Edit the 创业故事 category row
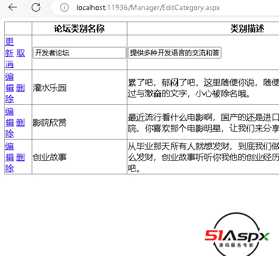This screenshot has width=279, height=256. [10, 152]
